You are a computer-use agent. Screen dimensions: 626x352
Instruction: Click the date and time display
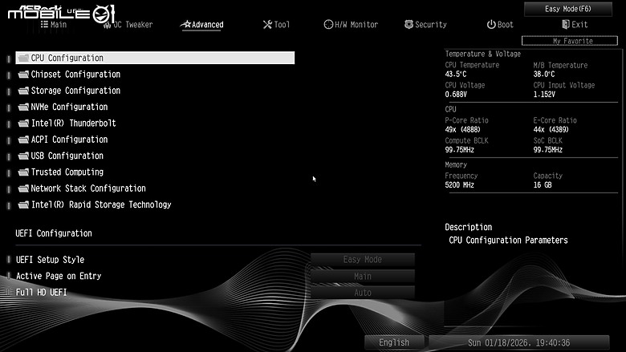tap(519, 342)
